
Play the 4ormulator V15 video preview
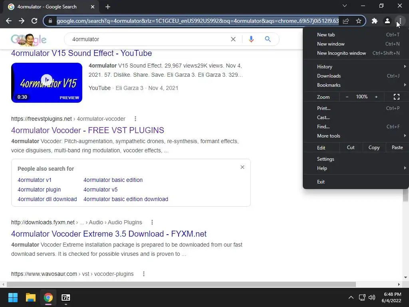[47, 82]
